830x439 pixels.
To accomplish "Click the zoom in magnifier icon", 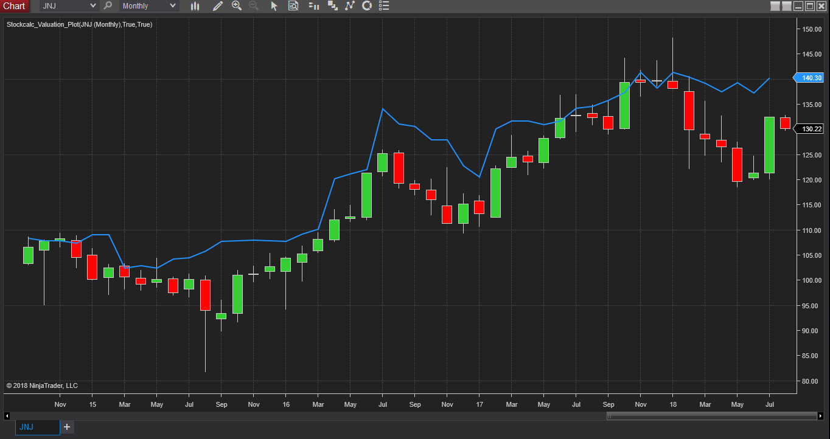I will pos(237,6).
